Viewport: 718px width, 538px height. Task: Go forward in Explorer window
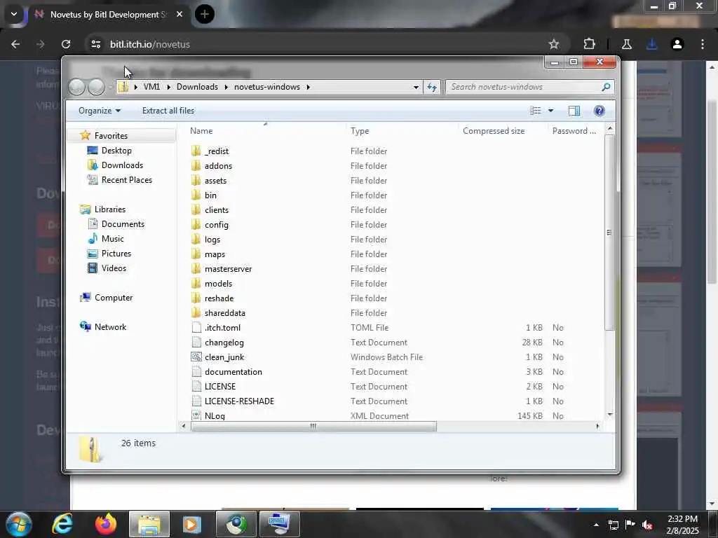(96, 87)
